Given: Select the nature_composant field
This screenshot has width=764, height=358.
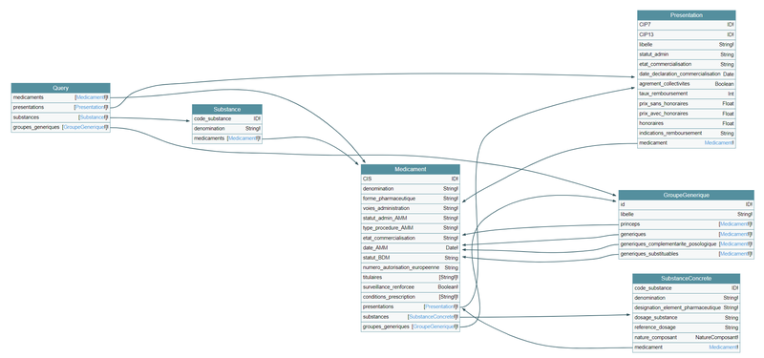Looking at the screenshot, I should point(686,338).
